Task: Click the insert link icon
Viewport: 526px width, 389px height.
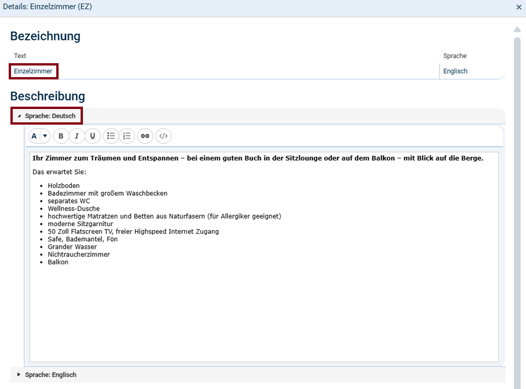Action: [x=145, y=136]
